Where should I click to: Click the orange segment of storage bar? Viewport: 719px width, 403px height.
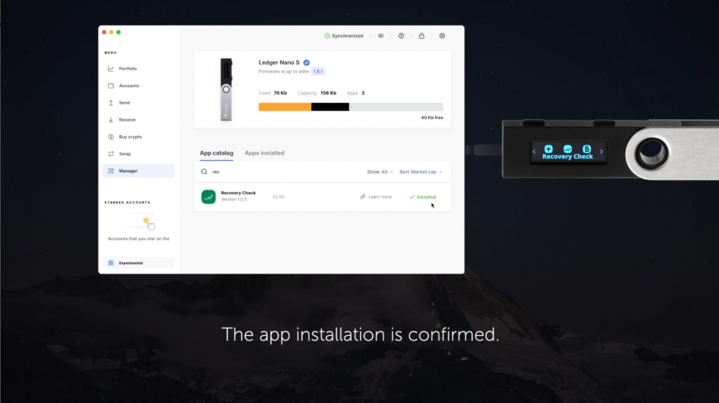(284, 107)
